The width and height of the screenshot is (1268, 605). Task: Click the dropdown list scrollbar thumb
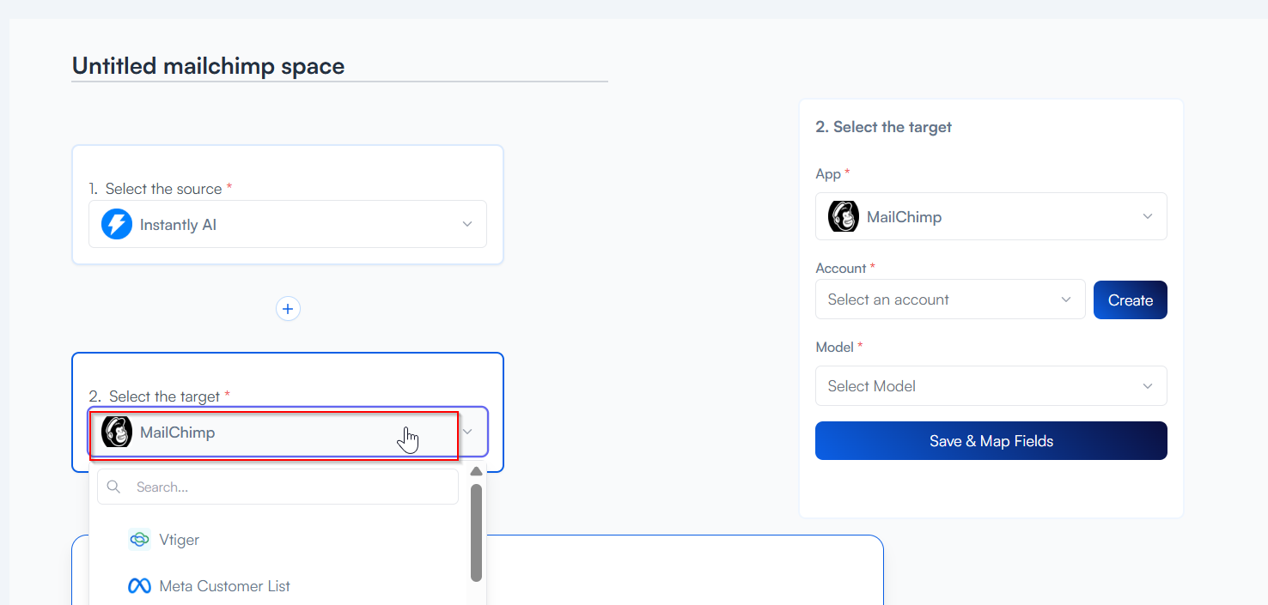click(476, 532)
